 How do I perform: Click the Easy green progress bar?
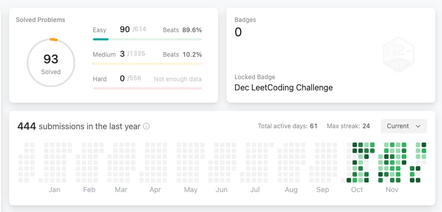coord(147,39)
